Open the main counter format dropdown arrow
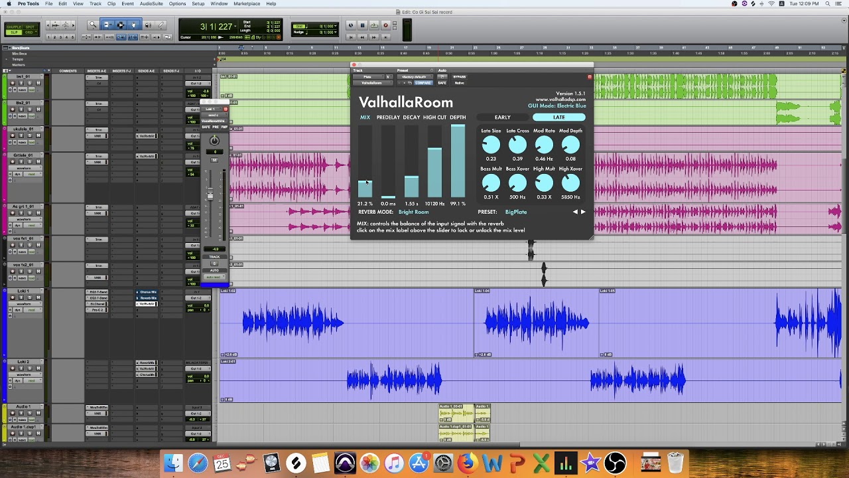The width and height of the screenshot is (849, 478). [235, 26]
